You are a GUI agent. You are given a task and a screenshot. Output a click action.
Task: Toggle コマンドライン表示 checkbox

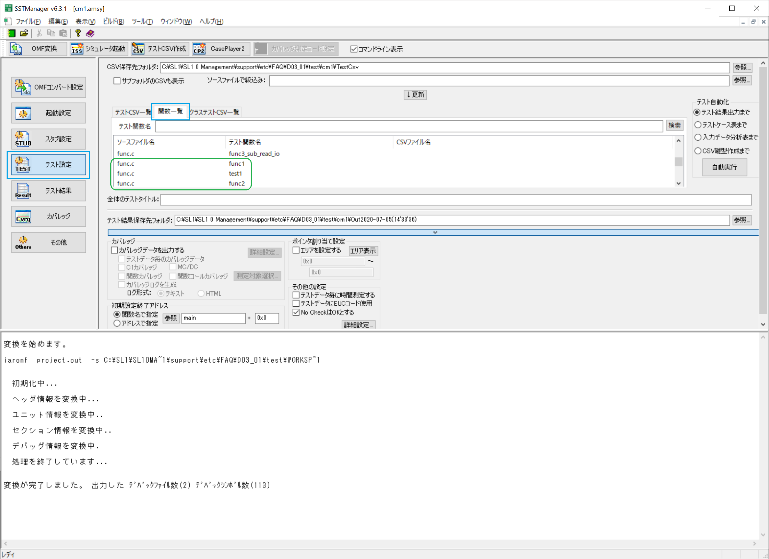tap(354, 49)
